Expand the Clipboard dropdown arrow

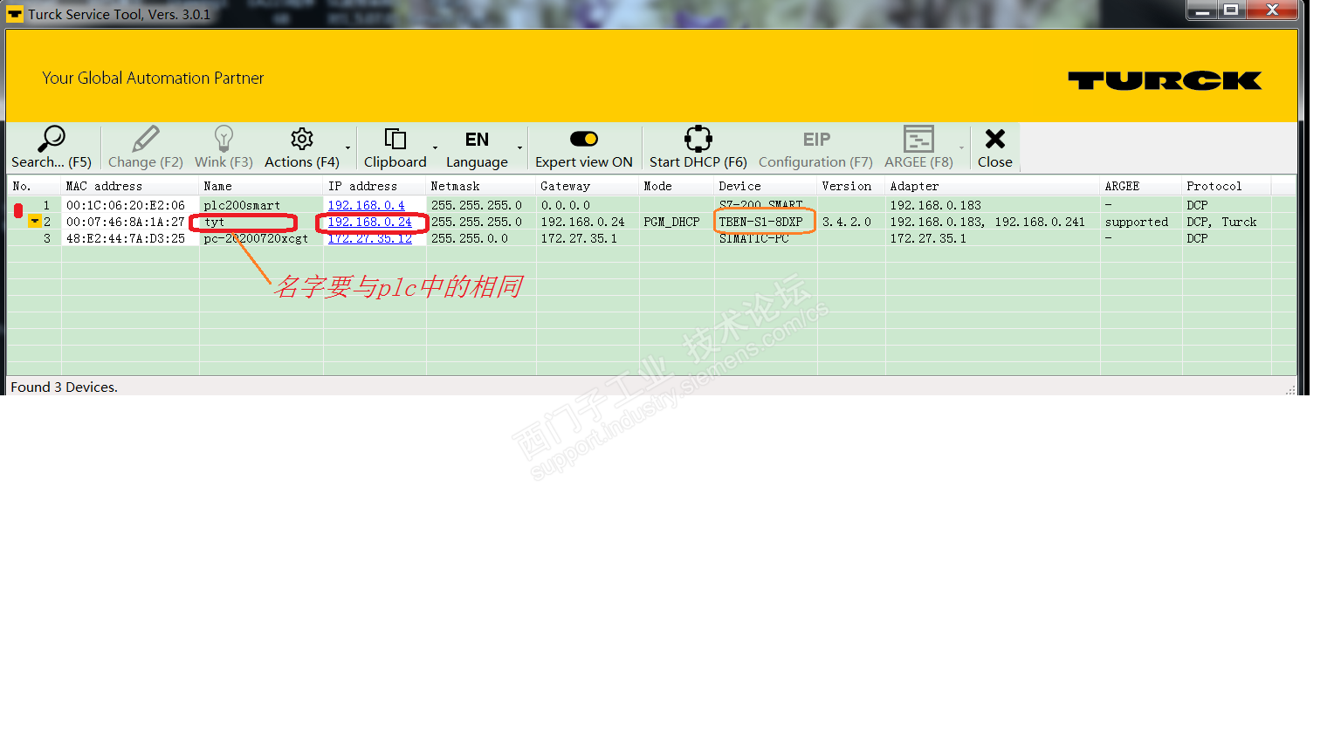(x=435, y=147)
